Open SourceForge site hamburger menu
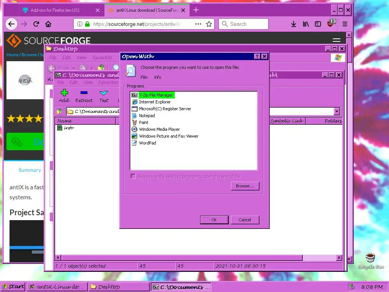 click(337, 40)
